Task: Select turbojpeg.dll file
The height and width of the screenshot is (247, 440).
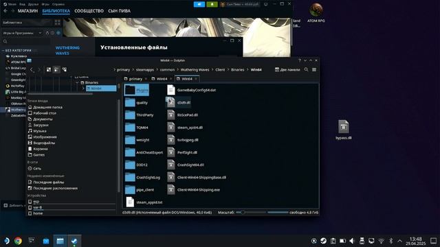Action: 183,140
